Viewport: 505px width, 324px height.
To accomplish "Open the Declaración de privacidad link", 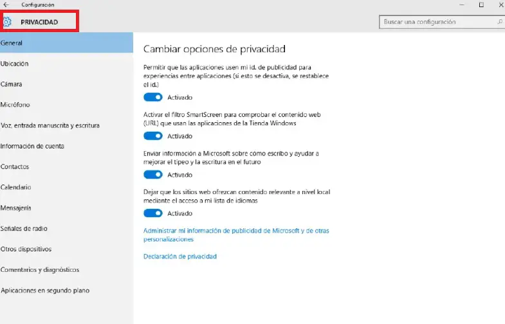I will click(x=180, y=256).
